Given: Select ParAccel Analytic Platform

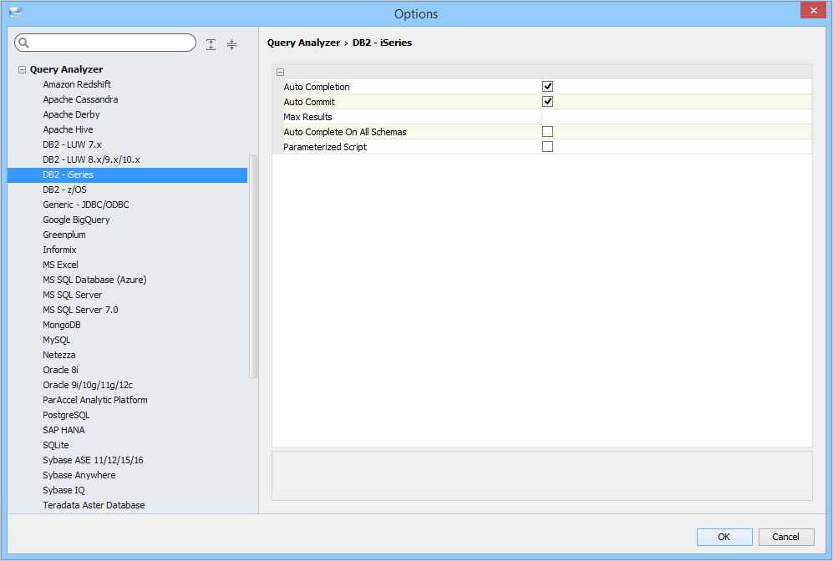Looking at the screenshot, I should pyautogui.click(x=95, y=400).
